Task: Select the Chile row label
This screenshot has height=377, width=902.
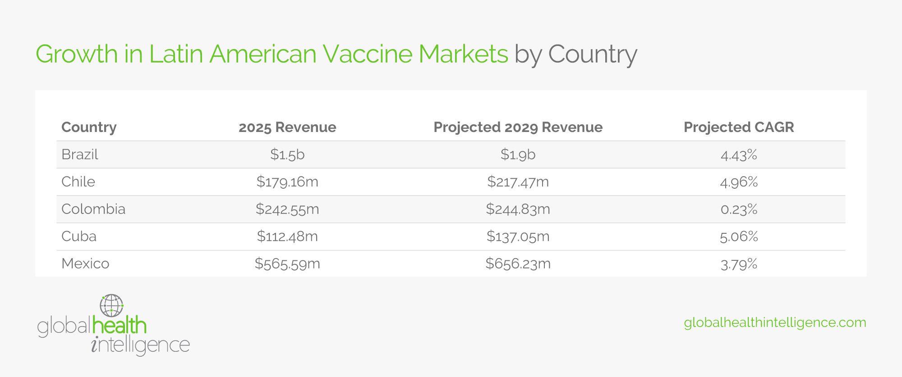Action: click(78, 182)
